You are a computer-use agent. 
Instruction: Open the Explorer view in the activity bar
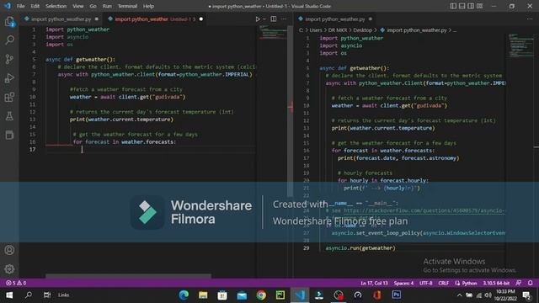[9, 22]
